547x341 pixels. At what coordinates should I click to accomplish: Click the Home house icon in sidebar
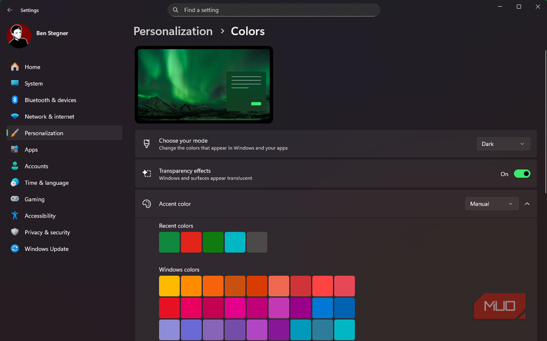[15, 66]
